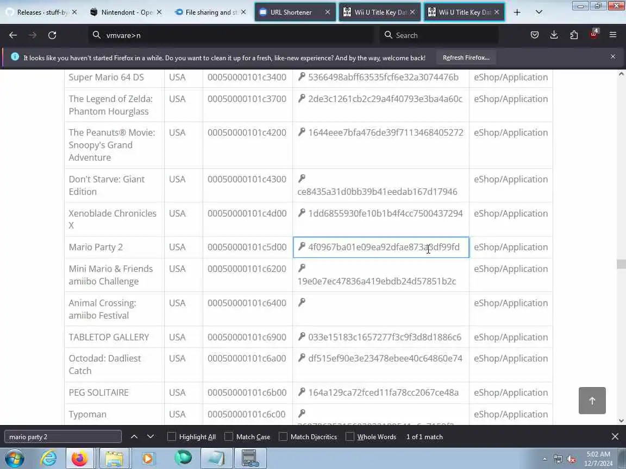Enable Highlight All in find bar

pyautogui.click(x=172, y=436)
